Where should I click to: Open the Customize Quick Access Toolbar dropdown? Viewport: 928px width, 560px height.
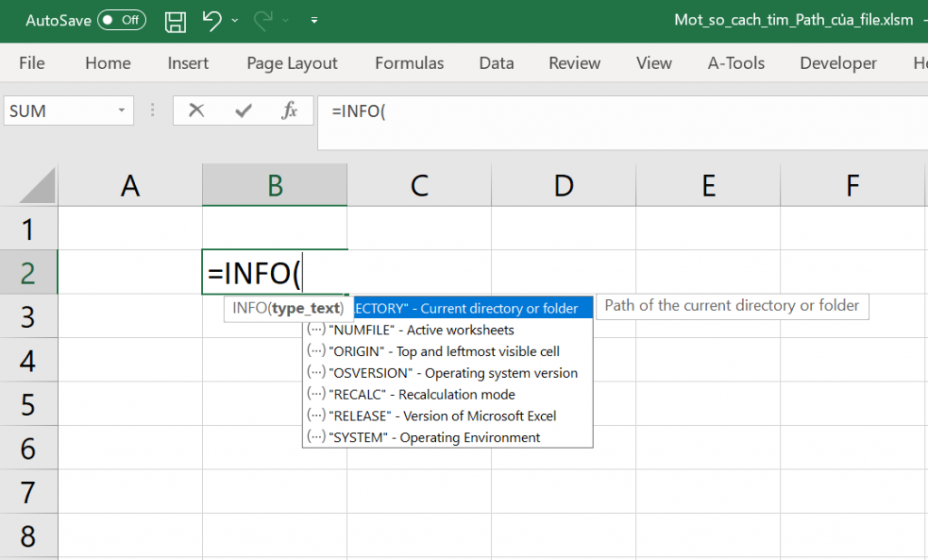314,20
